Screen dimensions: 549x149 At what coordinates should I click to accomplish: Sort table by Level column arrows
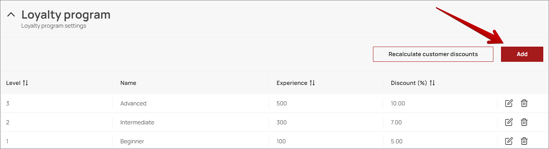point(26,83)
